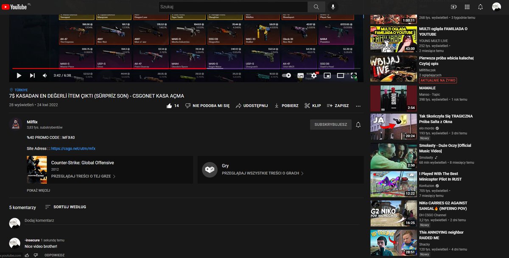This screenshot has width=509, height=258.
Task: Expand PRZEGLĄDAJ TREŚCI O TEJ GRZE
Action: point(84,176)
